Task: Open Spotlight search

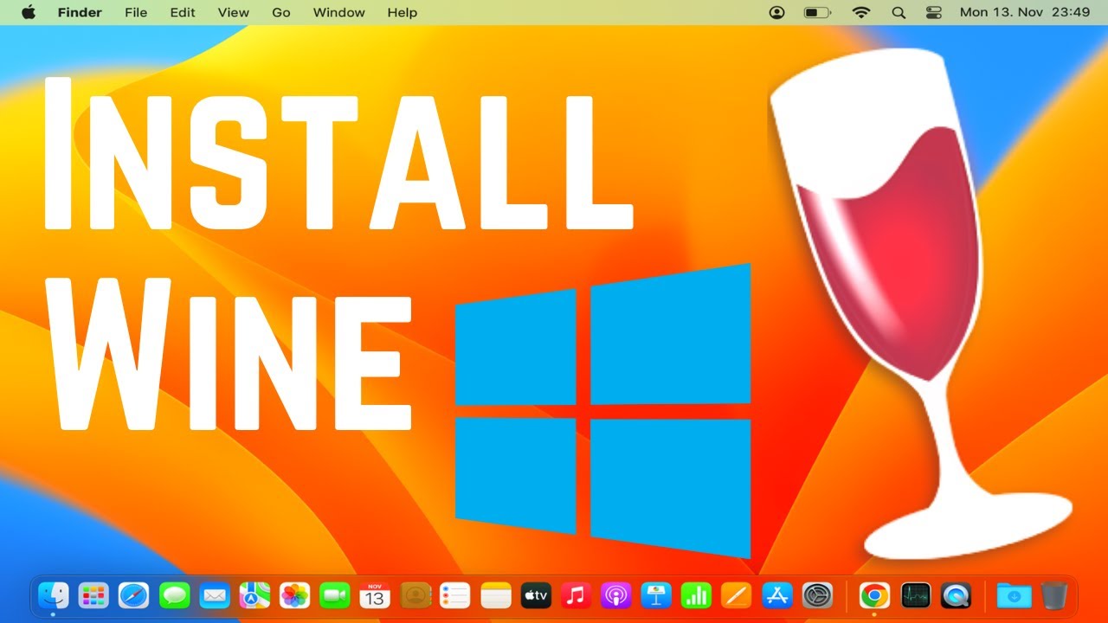Action: click(x=899, y=12)
